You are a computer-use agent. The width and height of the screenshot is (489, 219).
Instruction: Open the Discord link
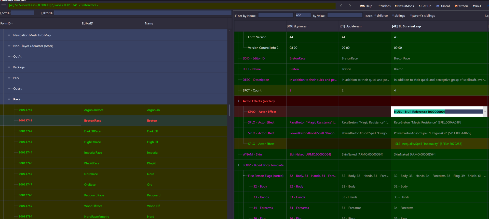443,6
